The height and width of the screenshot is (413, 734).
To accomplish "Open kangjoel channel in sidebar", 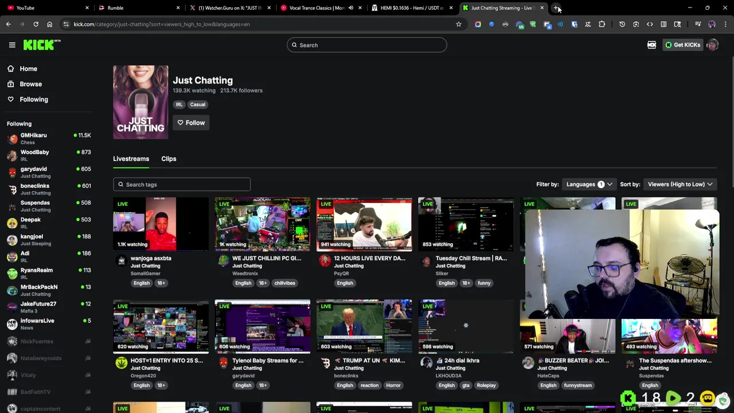I will [x=49, y=240].
